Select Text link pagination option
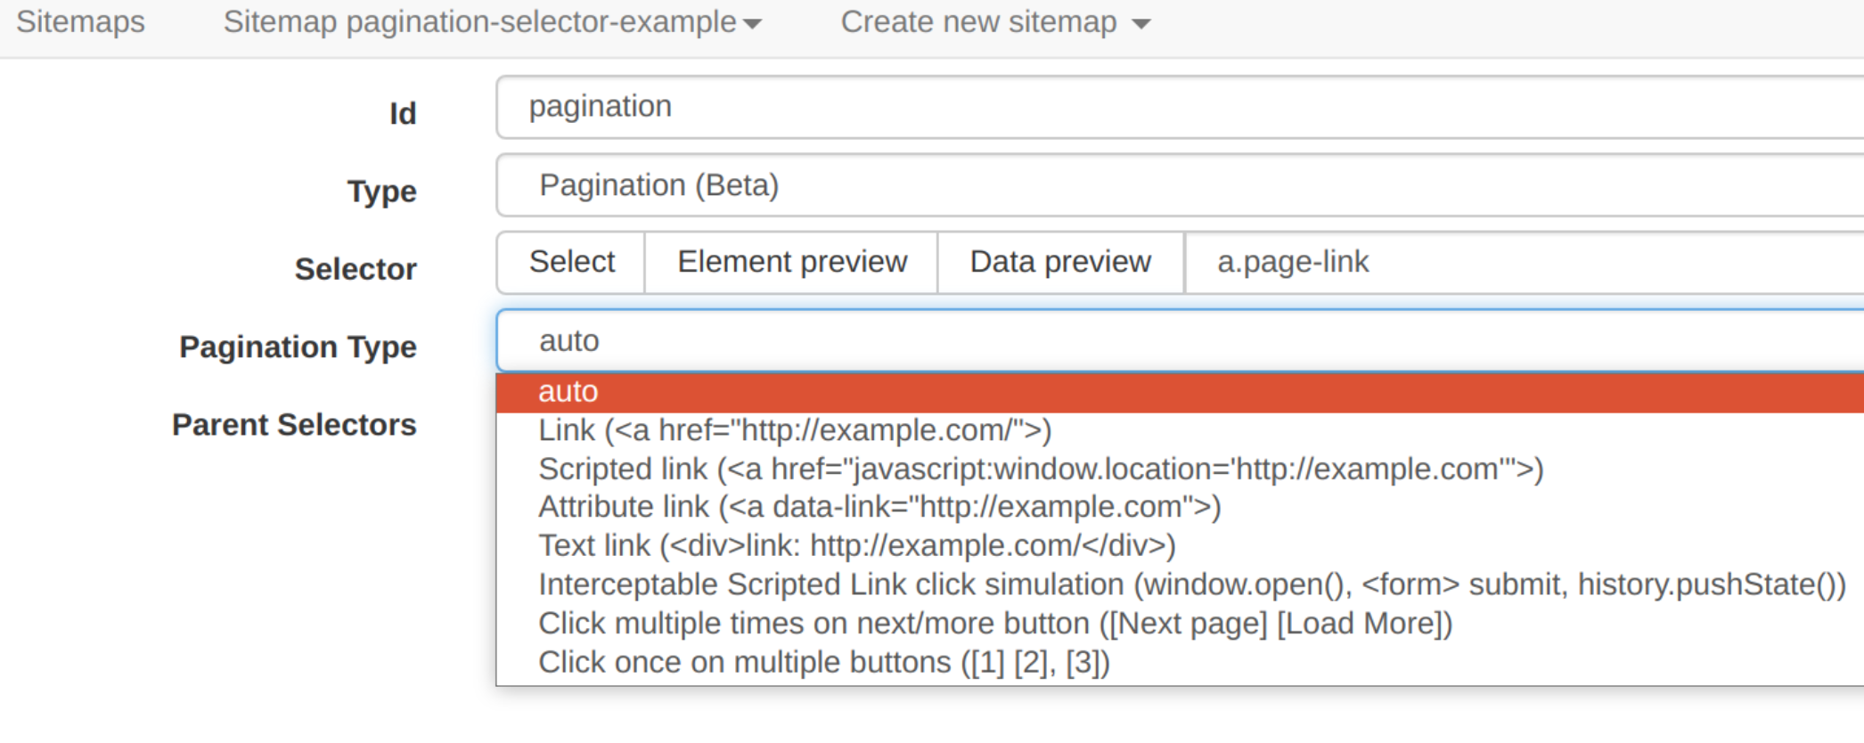Screen dimensions: 1864x743 coord(855,545)
